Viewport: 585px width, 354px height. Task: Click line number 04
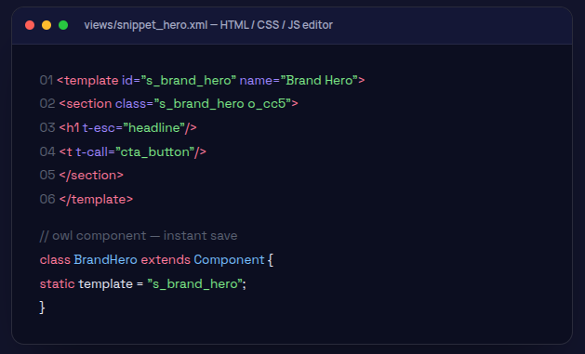[47, 151]
